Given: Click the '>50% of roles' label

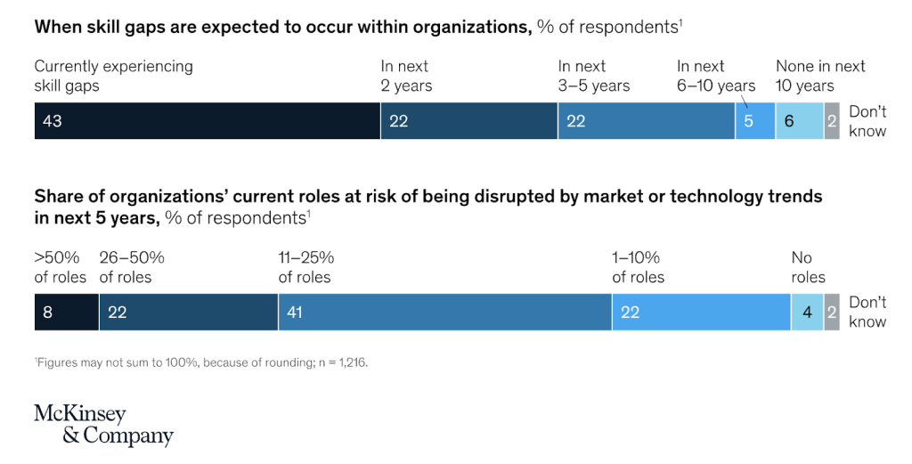Looking at the screenshot, I should coord(61,267).
